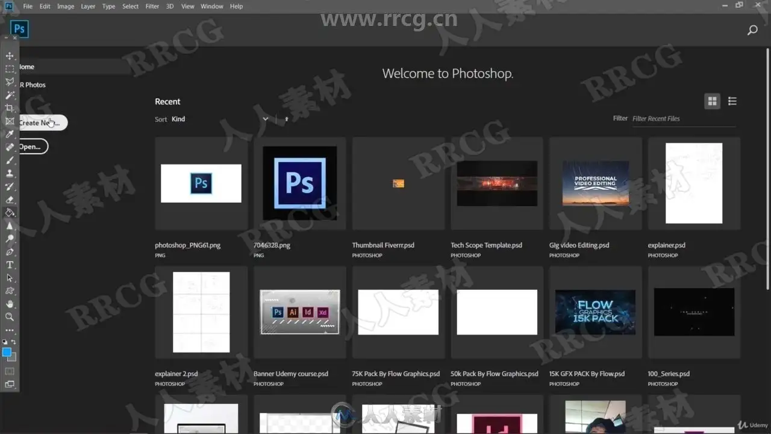Open explainer 2.psd thumbnail
This screenshot has width=771, height=434.
[x=201, y=312]
